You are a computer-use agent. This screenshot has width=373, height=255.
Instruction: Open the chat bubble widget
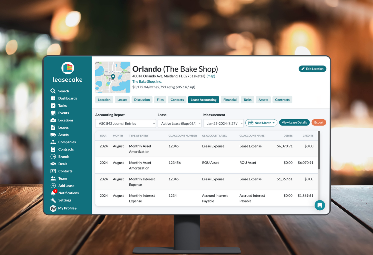pos(320,205)
